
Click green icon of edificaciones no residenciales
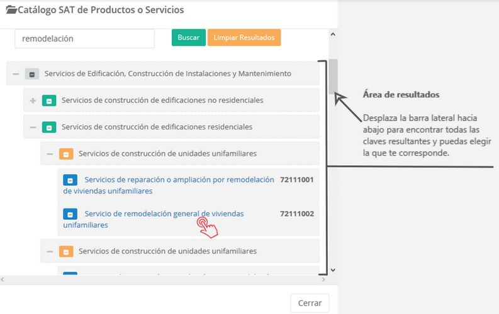49,100
